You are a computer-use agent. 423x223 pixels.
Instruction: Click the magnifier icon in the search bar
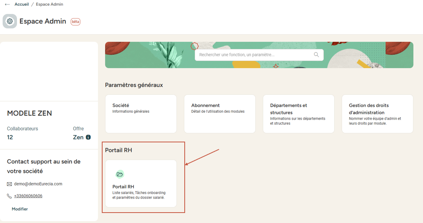click(316, 55)
